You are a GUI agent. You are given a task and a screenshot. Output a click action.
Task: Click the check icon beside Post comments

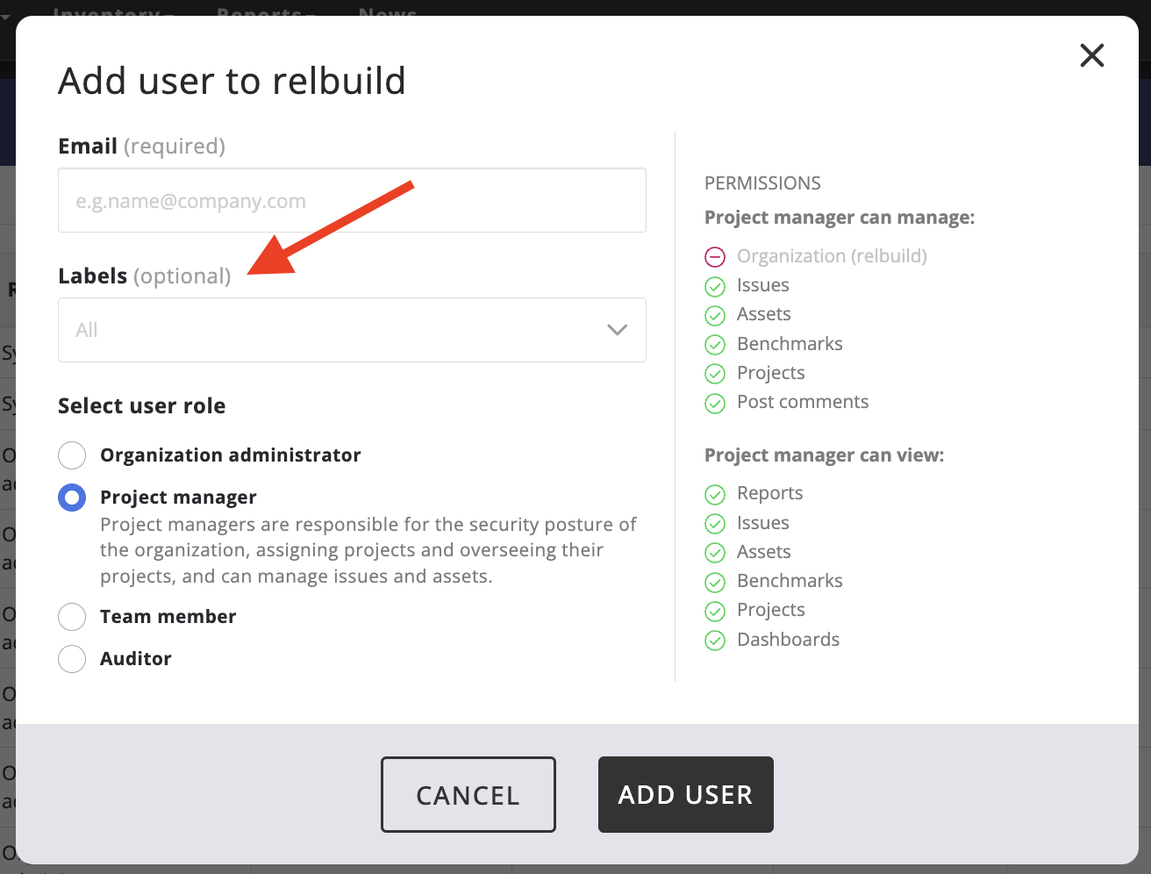(x=715, y=403)
